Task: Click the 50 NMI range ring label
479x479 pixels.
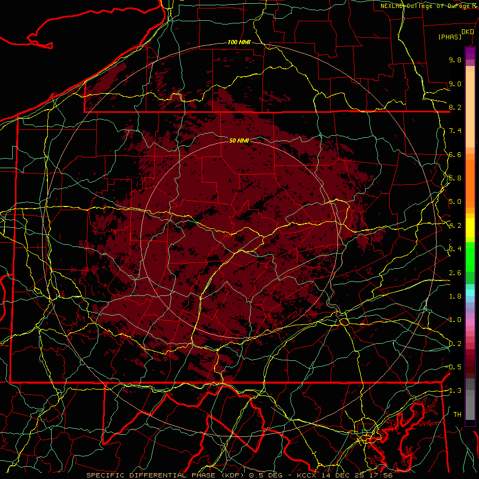Action: [x=239, y=141]
